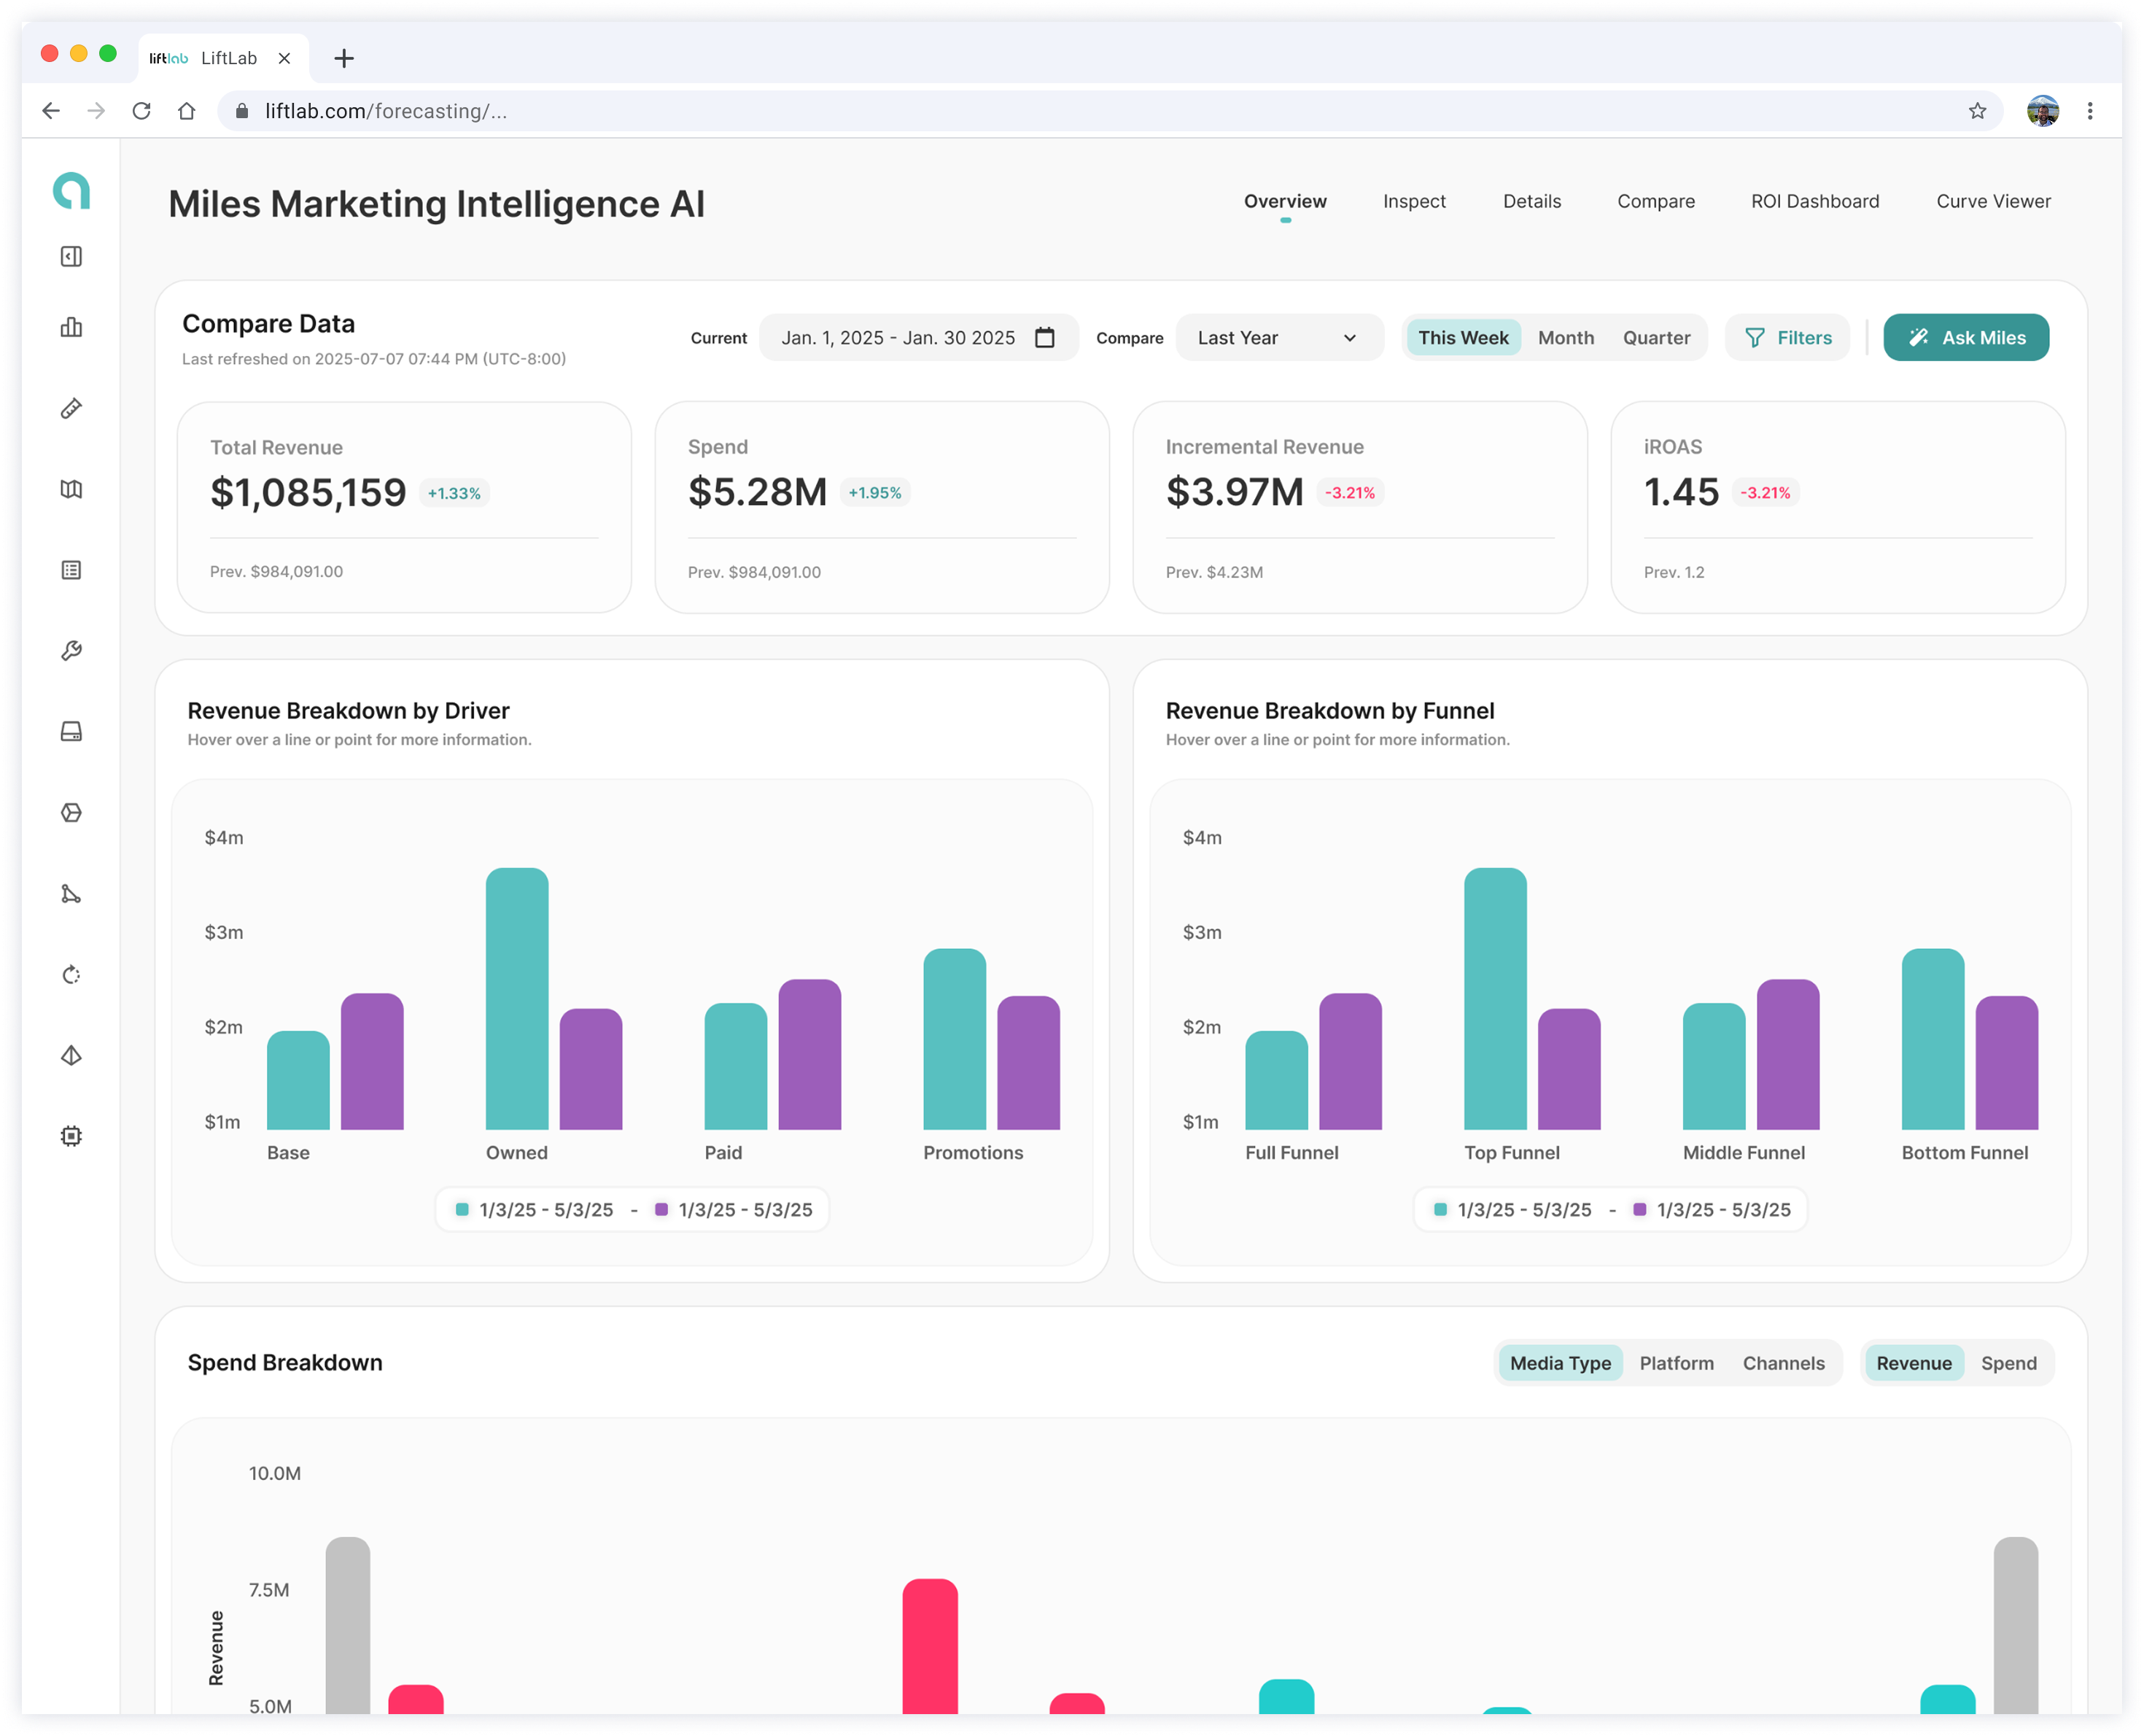Click the Ask Miles button
This screenshot has height=1736, width=2144.
1966,338
